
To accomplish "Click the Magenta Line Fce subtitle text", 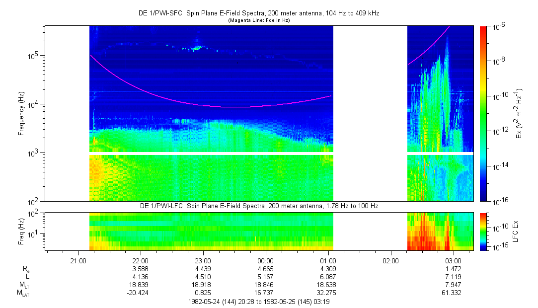I will (x=258, y=20).
